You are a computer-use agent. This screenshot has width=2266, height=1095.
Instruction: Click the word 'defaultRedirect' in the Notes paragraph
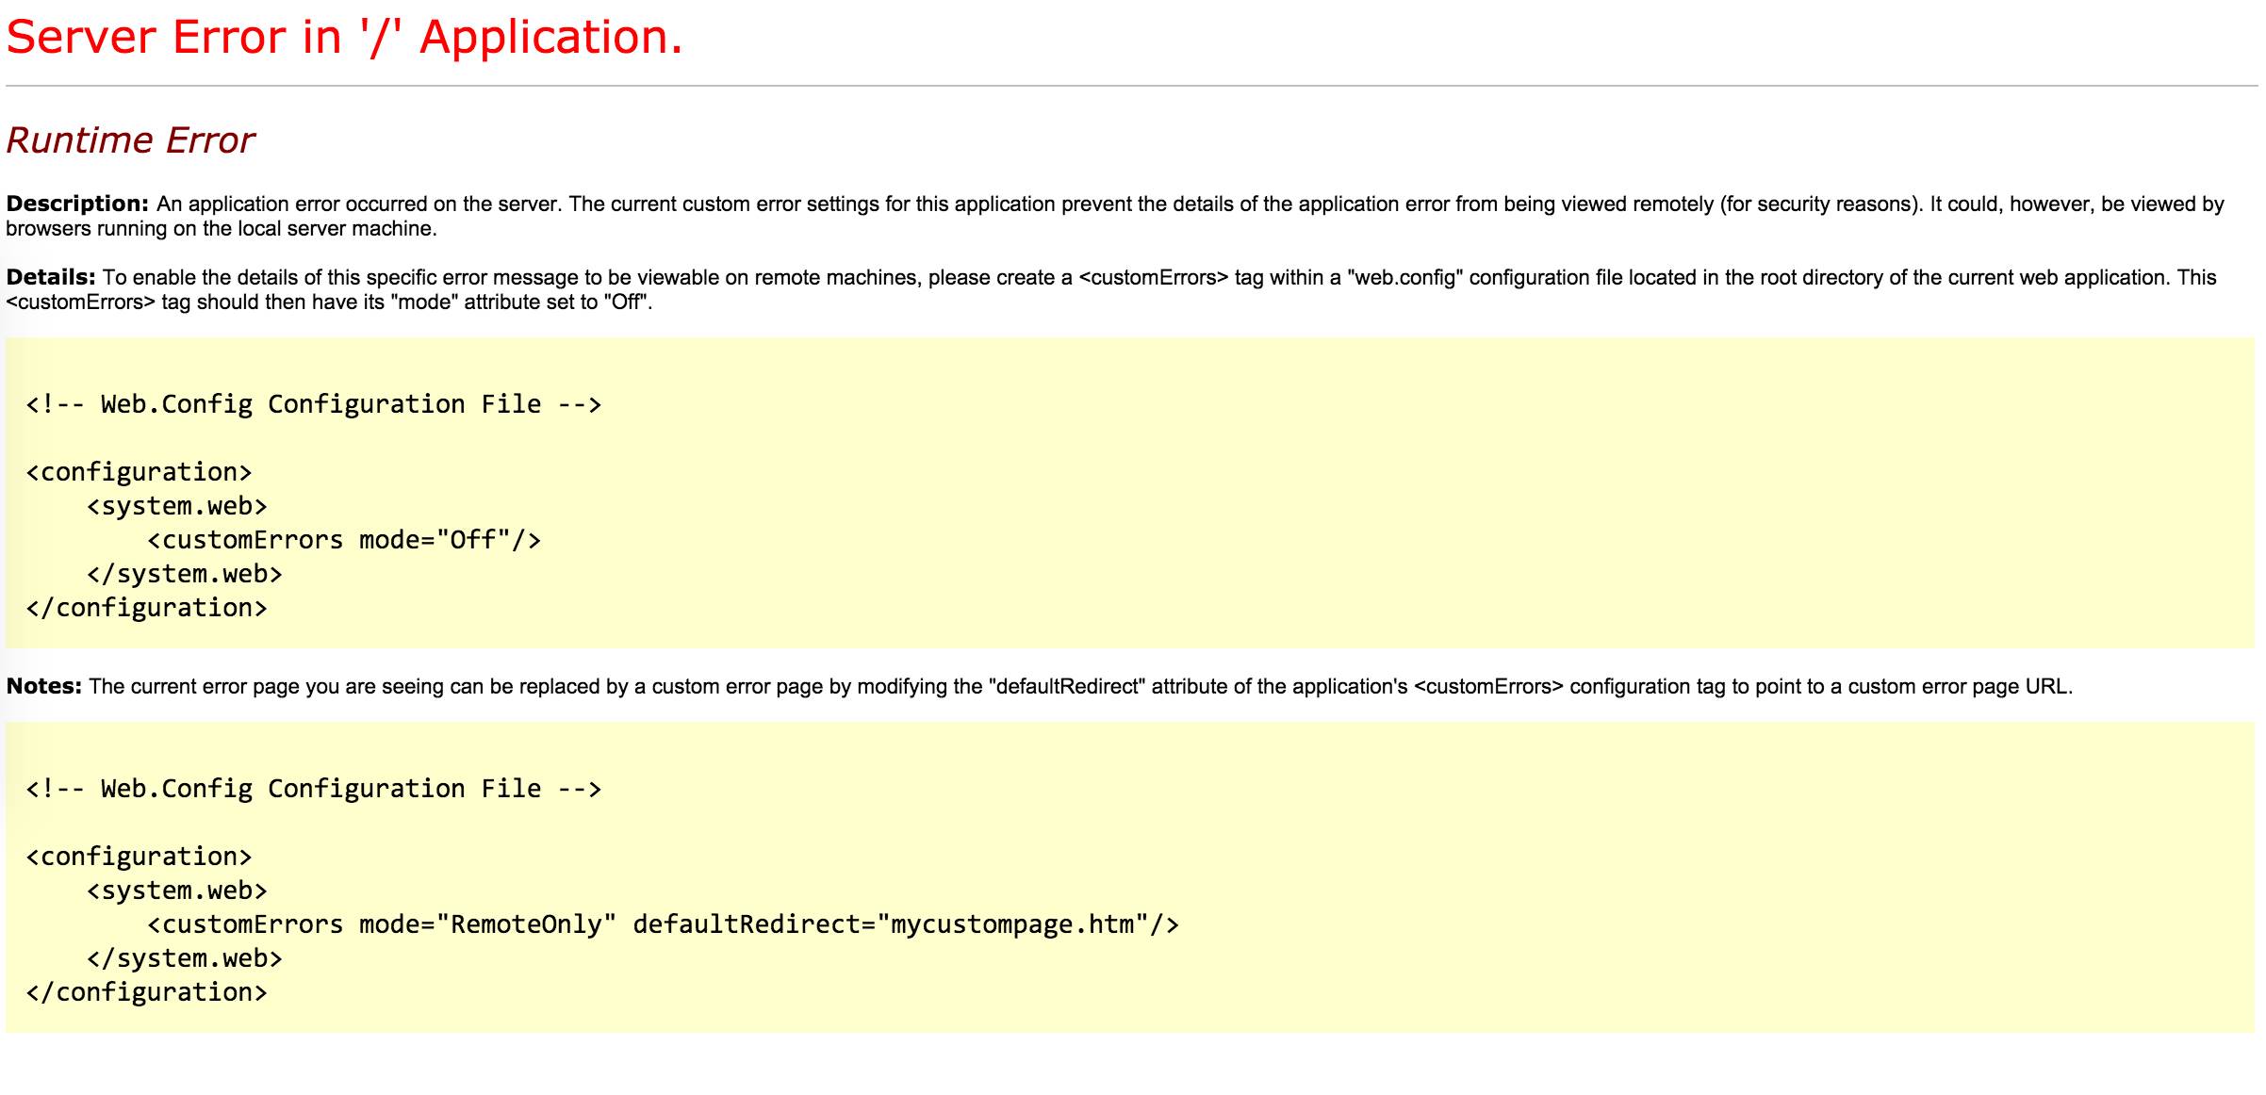click(x=1065, y=686)
